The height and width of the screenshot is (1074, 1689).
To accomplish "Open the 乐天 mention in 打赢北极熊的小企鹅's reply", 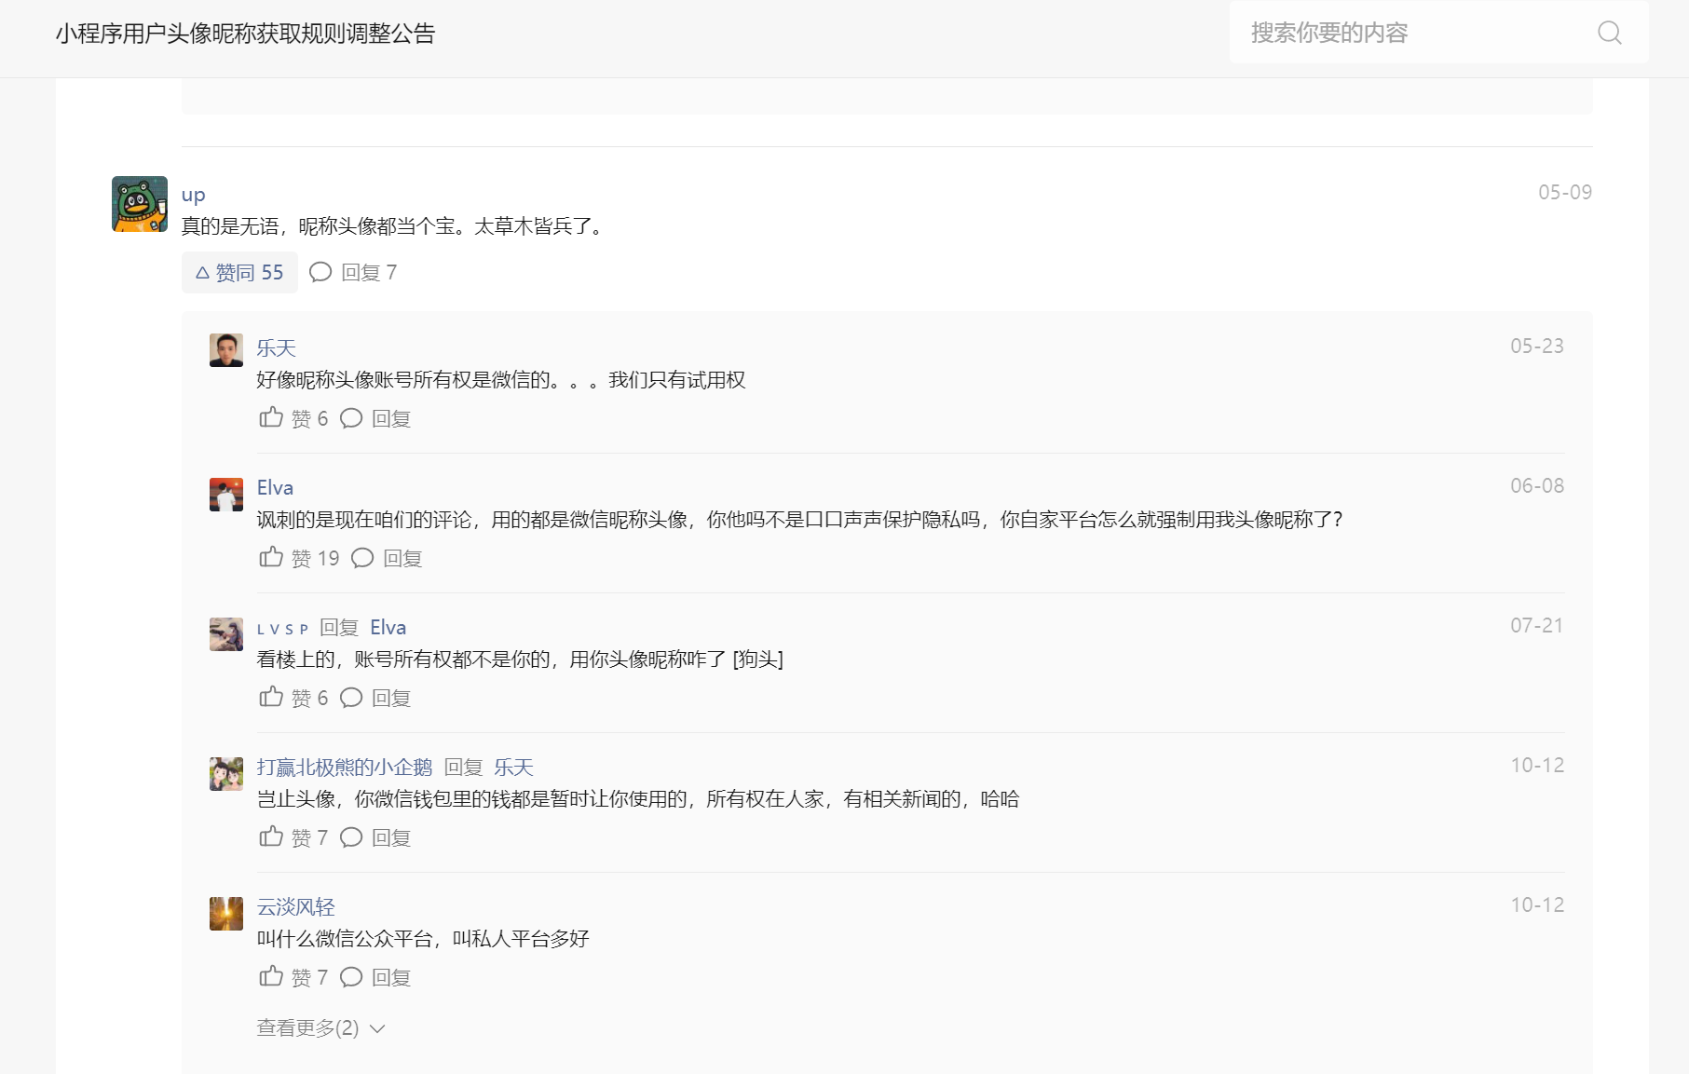I will [x=513, y=768].
